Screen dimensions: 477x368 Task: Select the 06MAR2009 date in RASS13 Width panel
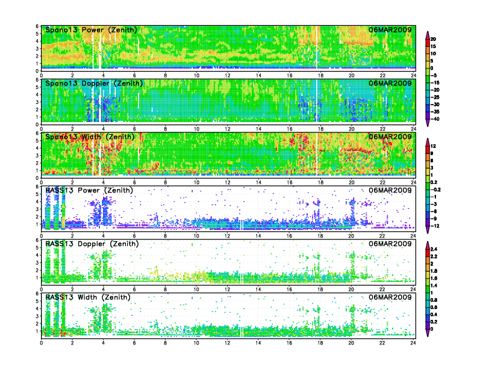coord(390,297)
